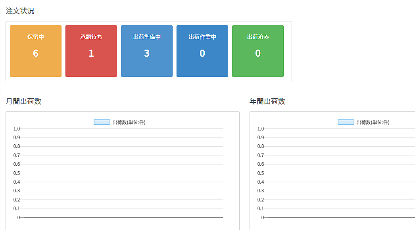This screenshot has width=415, height=230.
Task: Click inside the yearly shipments chart plot
Action: click(x=341, y=173)
